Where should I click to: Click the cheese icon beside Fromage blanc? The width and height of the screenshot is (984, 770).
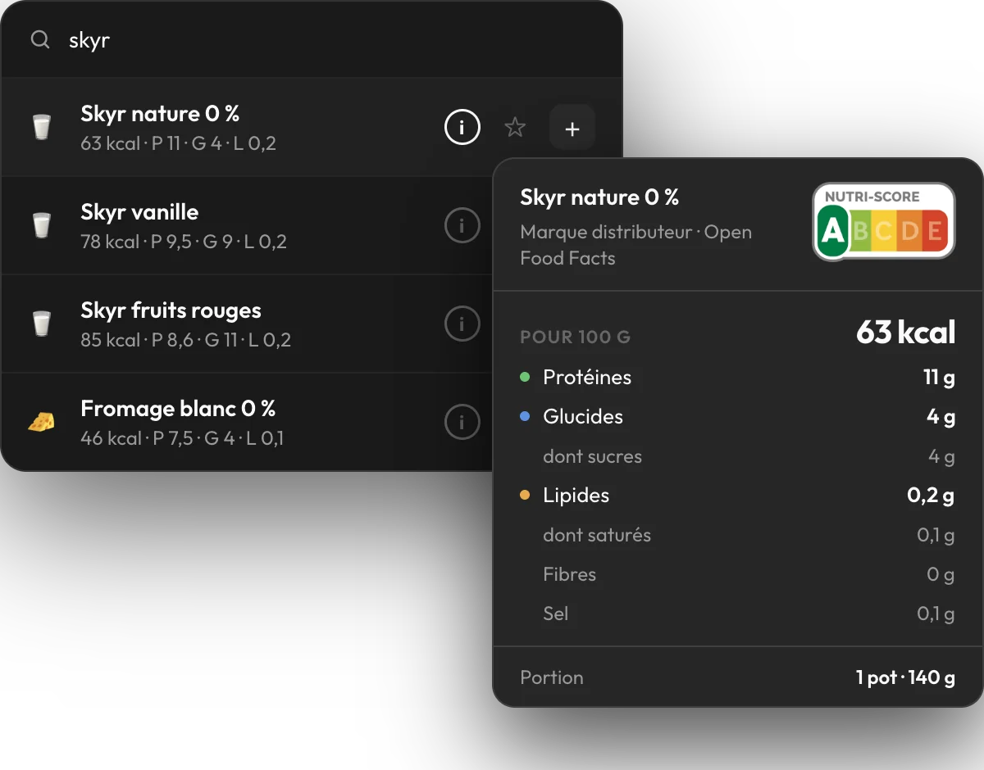pos(41,422)
